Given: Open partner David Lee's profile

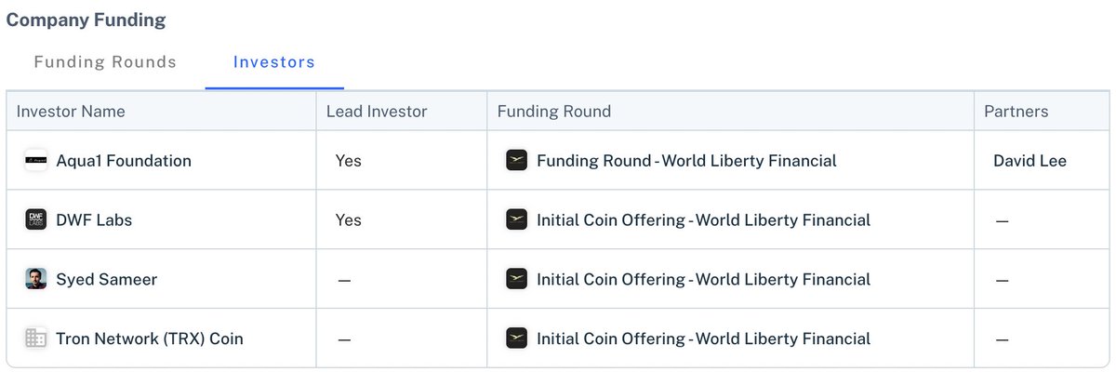Looking at the screenshot, I should click(x=1030, y=161).
